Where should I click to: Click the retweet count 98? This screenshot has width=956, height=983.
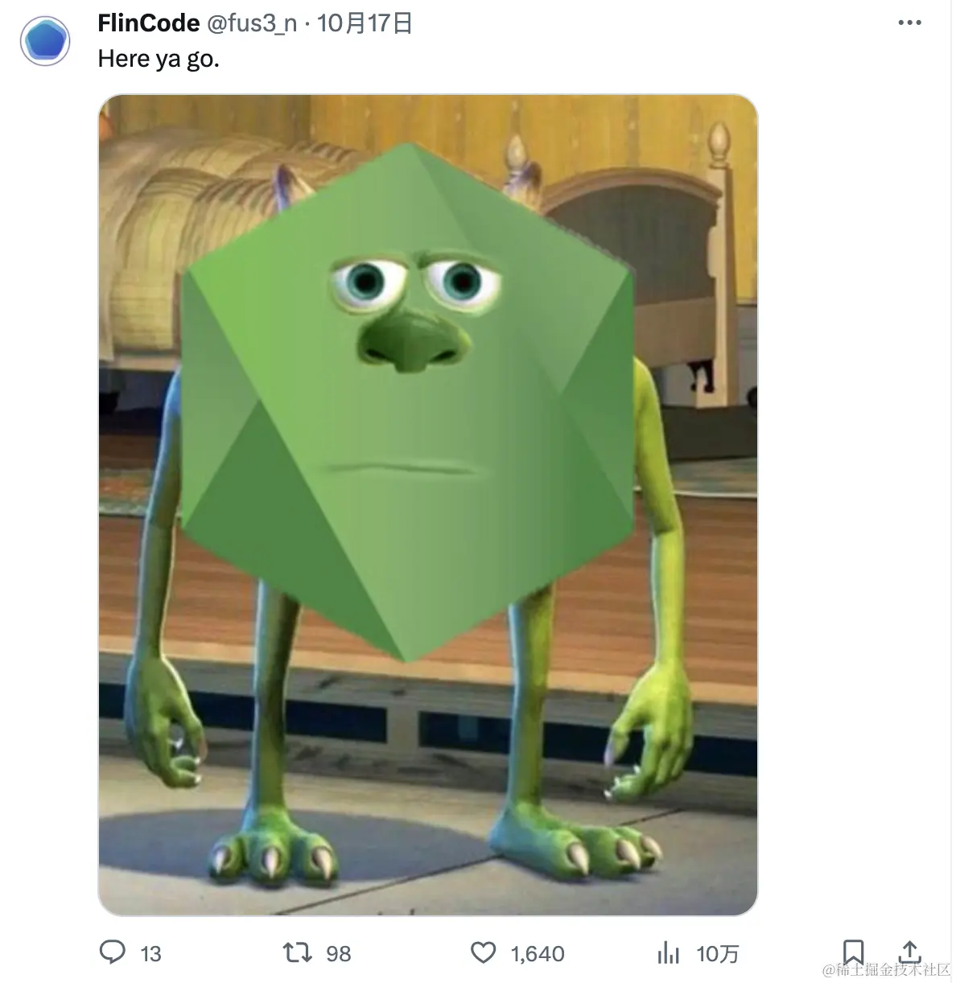339,954
